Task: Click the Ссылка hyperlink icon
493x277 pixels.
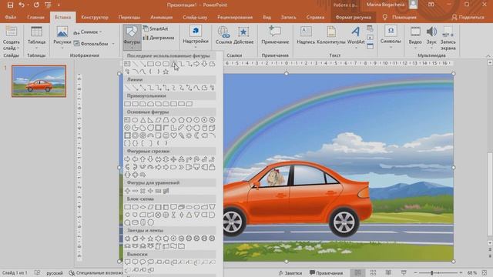Action: click(x=223, y=35)
